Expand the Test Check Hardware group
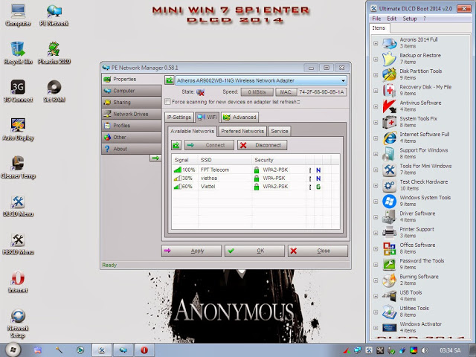The height and width of the screenshot is (357, 476). [x=376, y=185]
